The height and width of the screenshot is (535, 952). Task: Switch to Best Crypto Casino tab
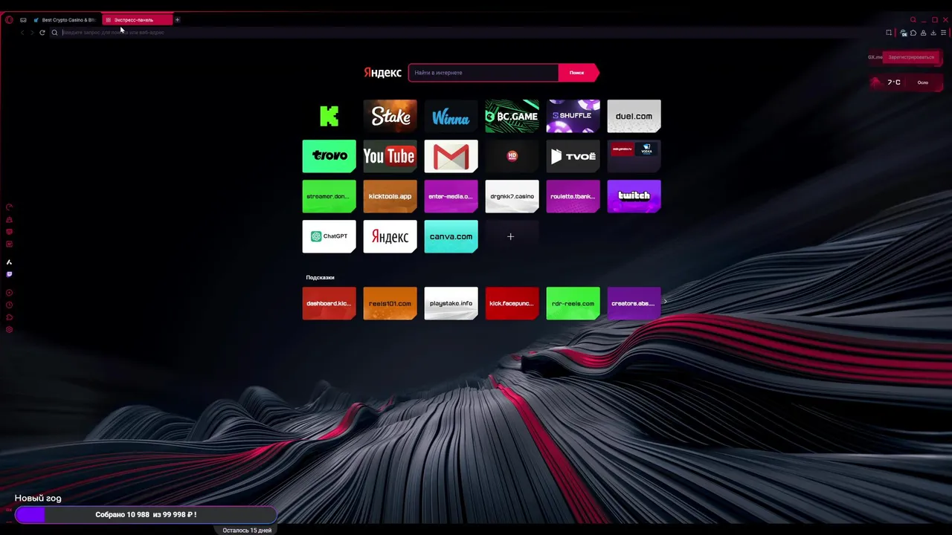pos(65,20)
